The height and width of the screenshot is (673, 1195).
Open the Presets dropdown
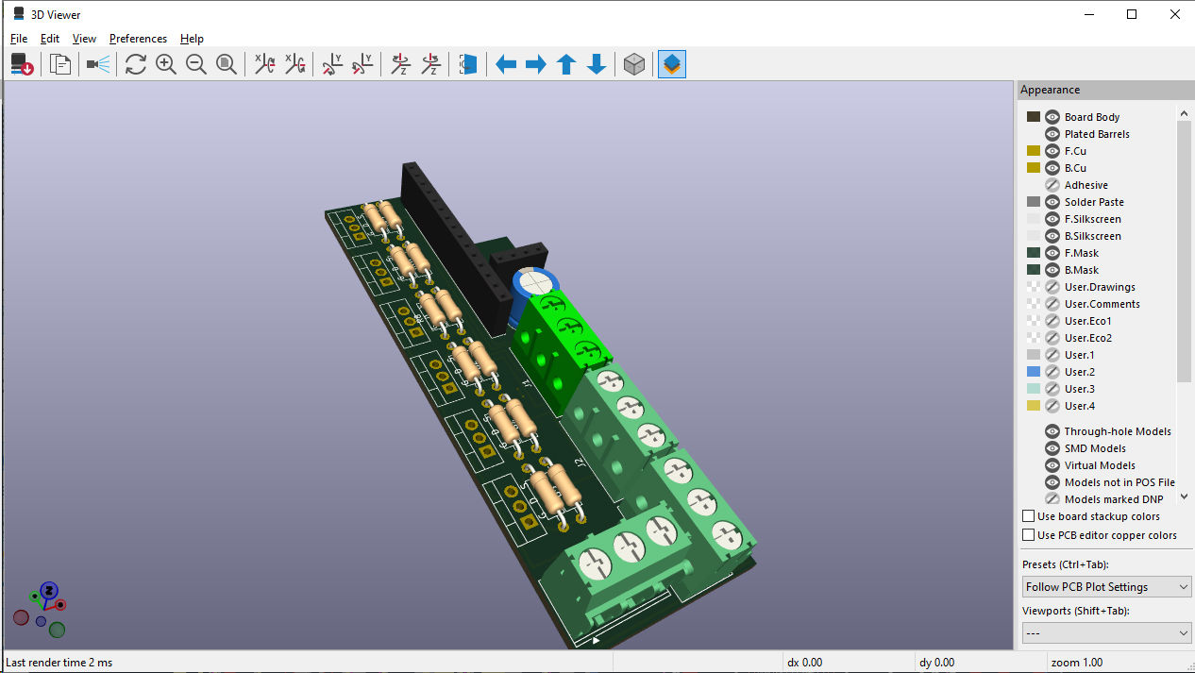pos(1107,587)
